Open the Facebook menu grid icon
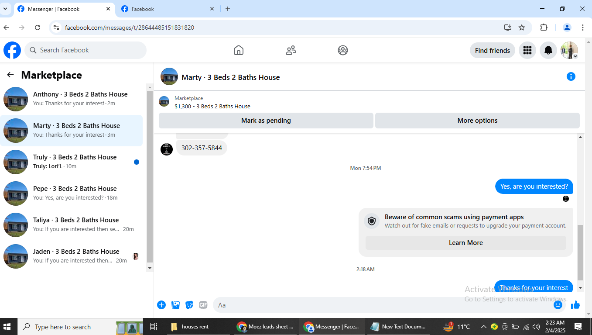This screenshot has height=335, width=592. pos(527,50)
